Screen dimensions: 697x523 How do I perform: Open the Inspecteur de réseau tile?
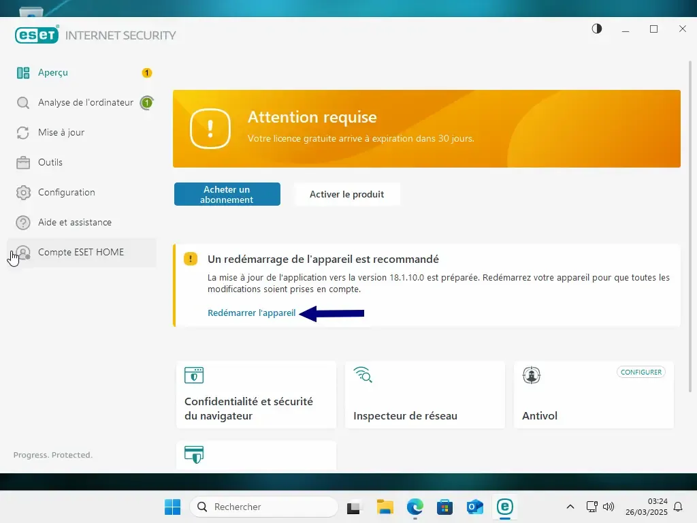pyautogui.click(x=425, y=395)
